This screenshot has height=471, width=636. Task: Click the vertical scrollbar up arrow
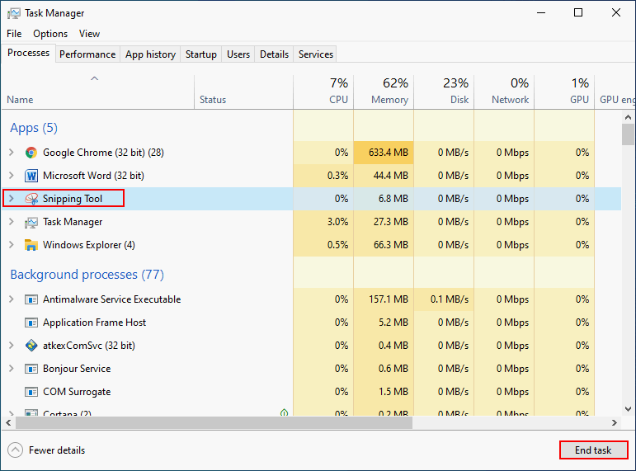coord(628,118)
